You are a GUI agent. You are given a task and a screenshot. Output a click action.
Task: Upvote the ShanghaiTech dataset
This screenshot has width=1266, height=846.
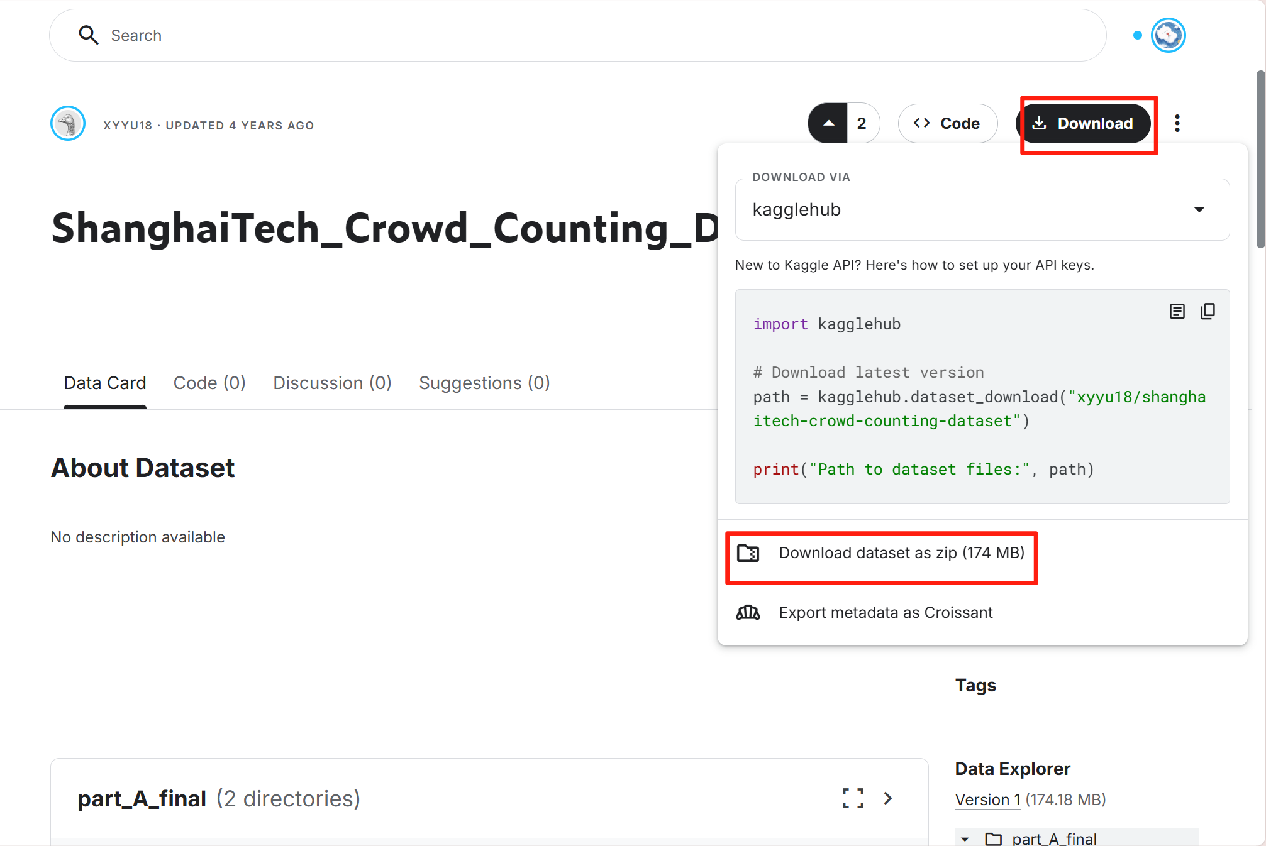pyautogui.click(x=828, y=123)
